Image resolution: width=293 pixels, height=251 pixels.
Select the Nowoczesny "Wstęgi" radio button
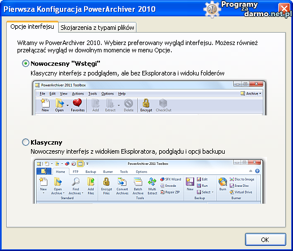[25, 64]
